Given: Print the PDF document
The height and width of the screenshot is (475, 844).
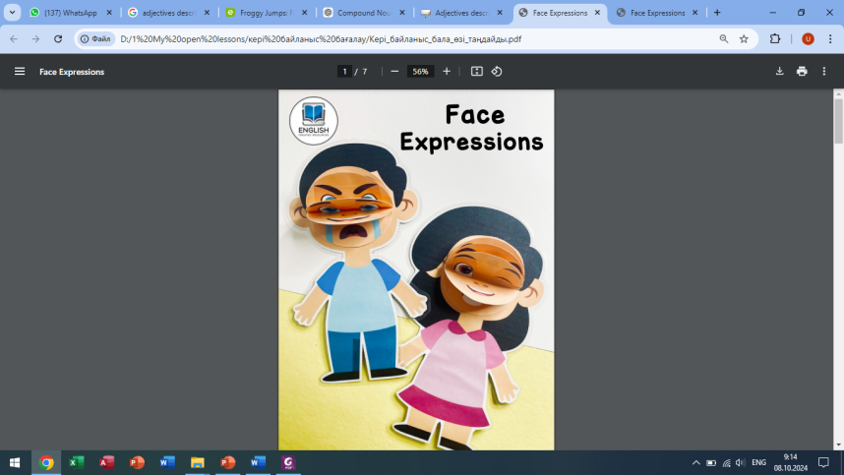Looking at the screenshot, I should click(802, 71).
